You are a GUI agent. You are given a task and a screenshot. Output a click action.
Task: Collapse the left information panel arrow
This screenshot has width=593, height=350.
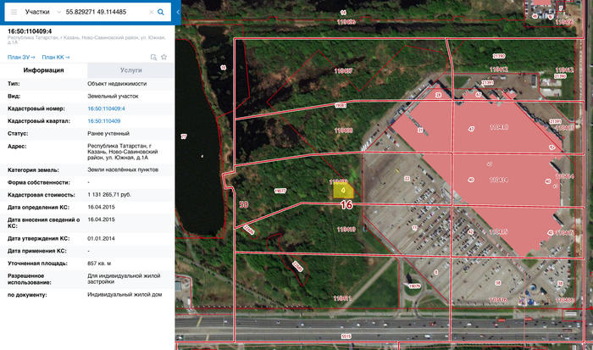click(x=177, y=13)
